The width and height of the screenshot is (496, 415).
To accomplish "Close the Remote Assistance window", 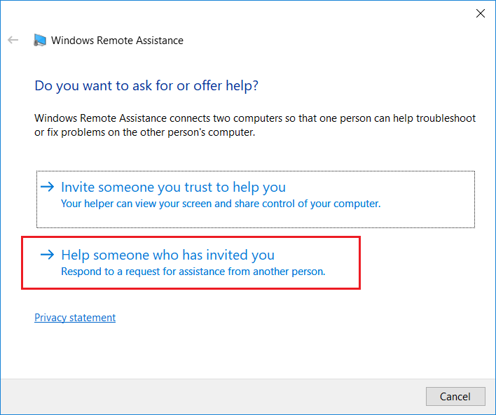I will pyautogui.click(x=480, y=13).
